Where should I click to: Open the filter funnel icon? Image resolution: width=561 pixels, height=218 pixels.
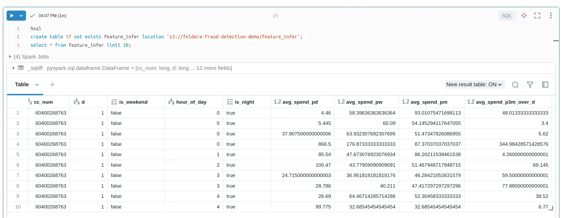[530, 85]
